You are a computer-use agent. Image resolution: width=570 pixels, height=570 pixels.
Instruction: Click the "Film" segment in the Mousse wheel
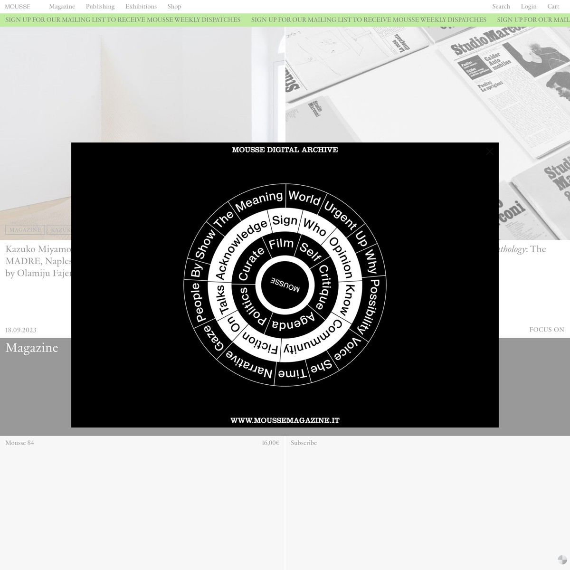(281, 243)
